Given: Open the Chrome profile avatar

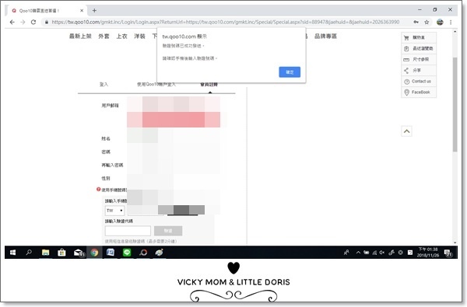Looking at the screenshot, I should 440,22.
